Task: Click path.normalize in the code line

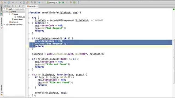Action: coord(57,54)
